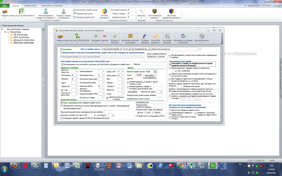
Task: Click Марвел truck icon in dialog toolbar
Action: click(60, 37)
